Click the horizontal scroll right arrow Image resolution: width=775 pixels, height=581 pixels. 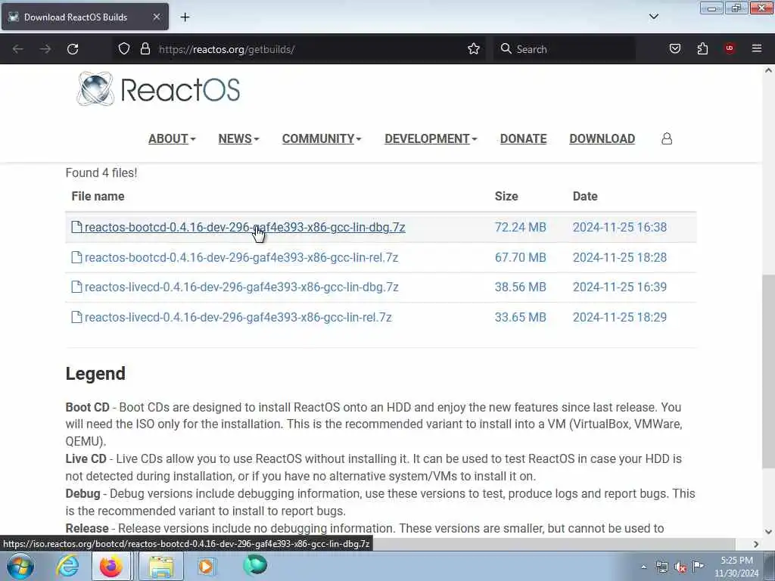pyautogui.click(x=756, y=544)
